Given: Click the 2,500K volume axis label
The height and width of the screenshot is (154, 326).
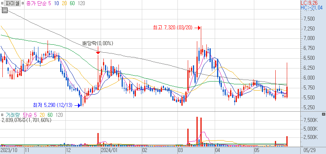Looking at the screenshot, I should (x=311, y=137).
